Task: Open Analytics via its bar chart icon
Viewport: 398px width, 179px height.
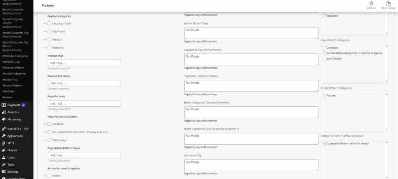Action: point(3,112)
